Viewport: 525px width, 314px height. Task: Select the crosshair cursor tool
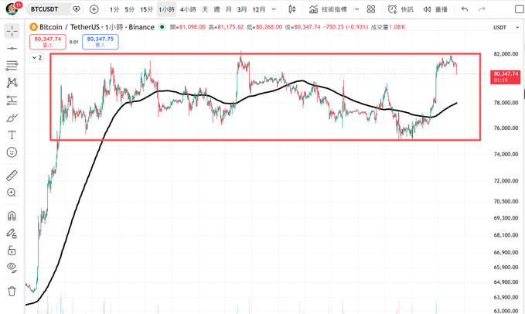tap(12, 31)
